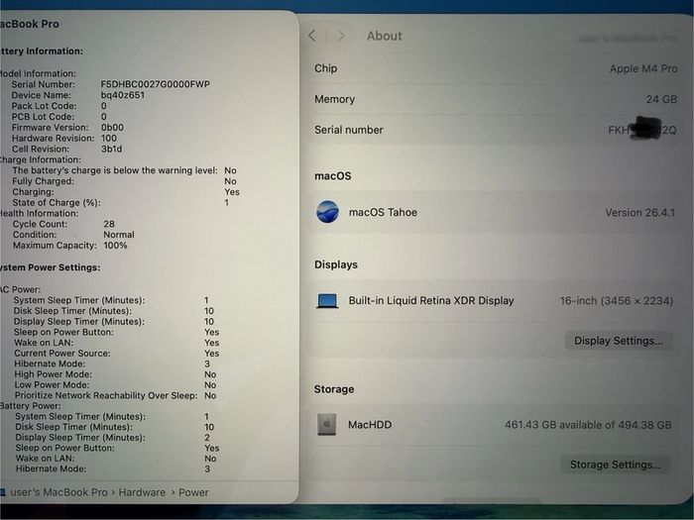Viewport: 694px width, 520px height.
Task: Click the Charging row Yes value
Action: pos(232,192)
